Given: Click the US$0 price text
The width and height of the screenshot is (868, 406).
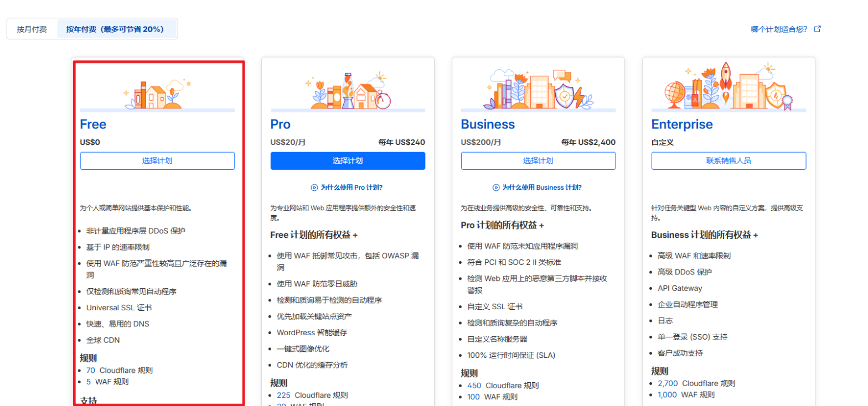Looking at the screenshot, I should pyautogui.click(x=90, y=142).
